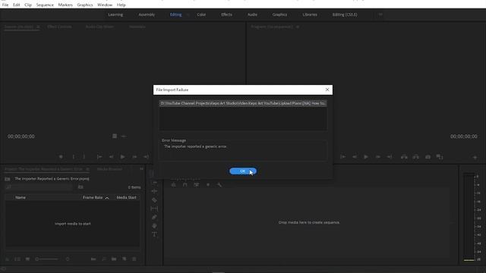Adjust Project panel thumbnail zoom slider
The width and height of the screenshot is (486, 273).
(47, 259)
